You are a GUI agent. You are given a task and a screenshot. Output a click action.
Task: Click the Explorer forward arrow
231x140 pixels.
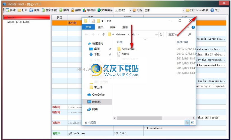[93, 34]
